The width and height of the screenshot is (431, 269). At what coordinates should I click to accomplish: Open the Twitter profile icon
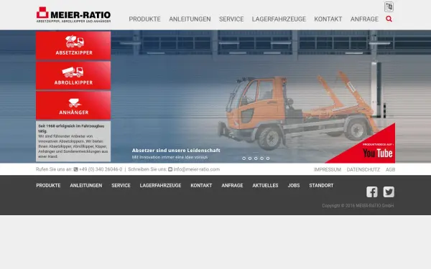tap(389, 192)
